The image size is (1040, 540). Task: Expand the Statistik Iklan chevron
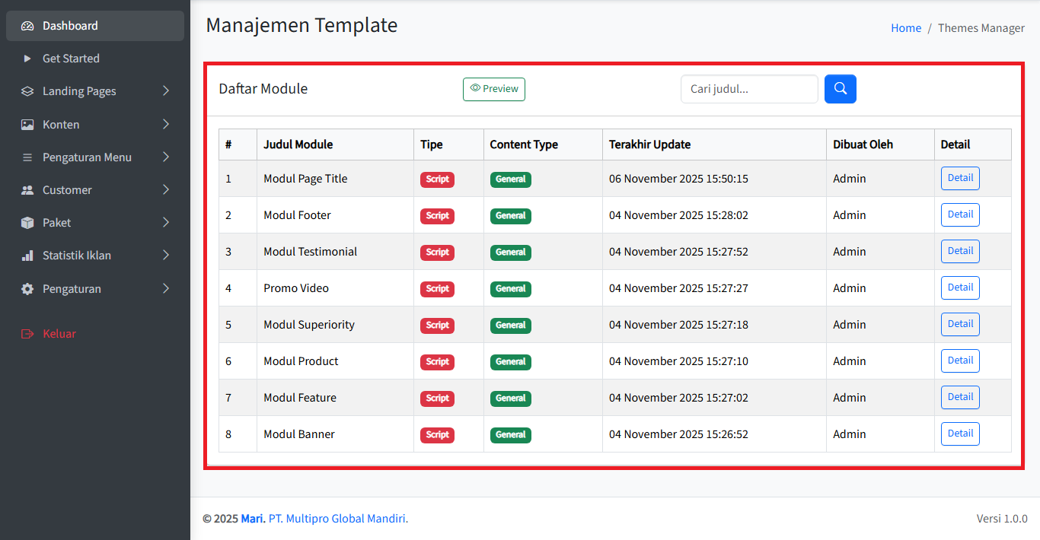tap(166, 256)
